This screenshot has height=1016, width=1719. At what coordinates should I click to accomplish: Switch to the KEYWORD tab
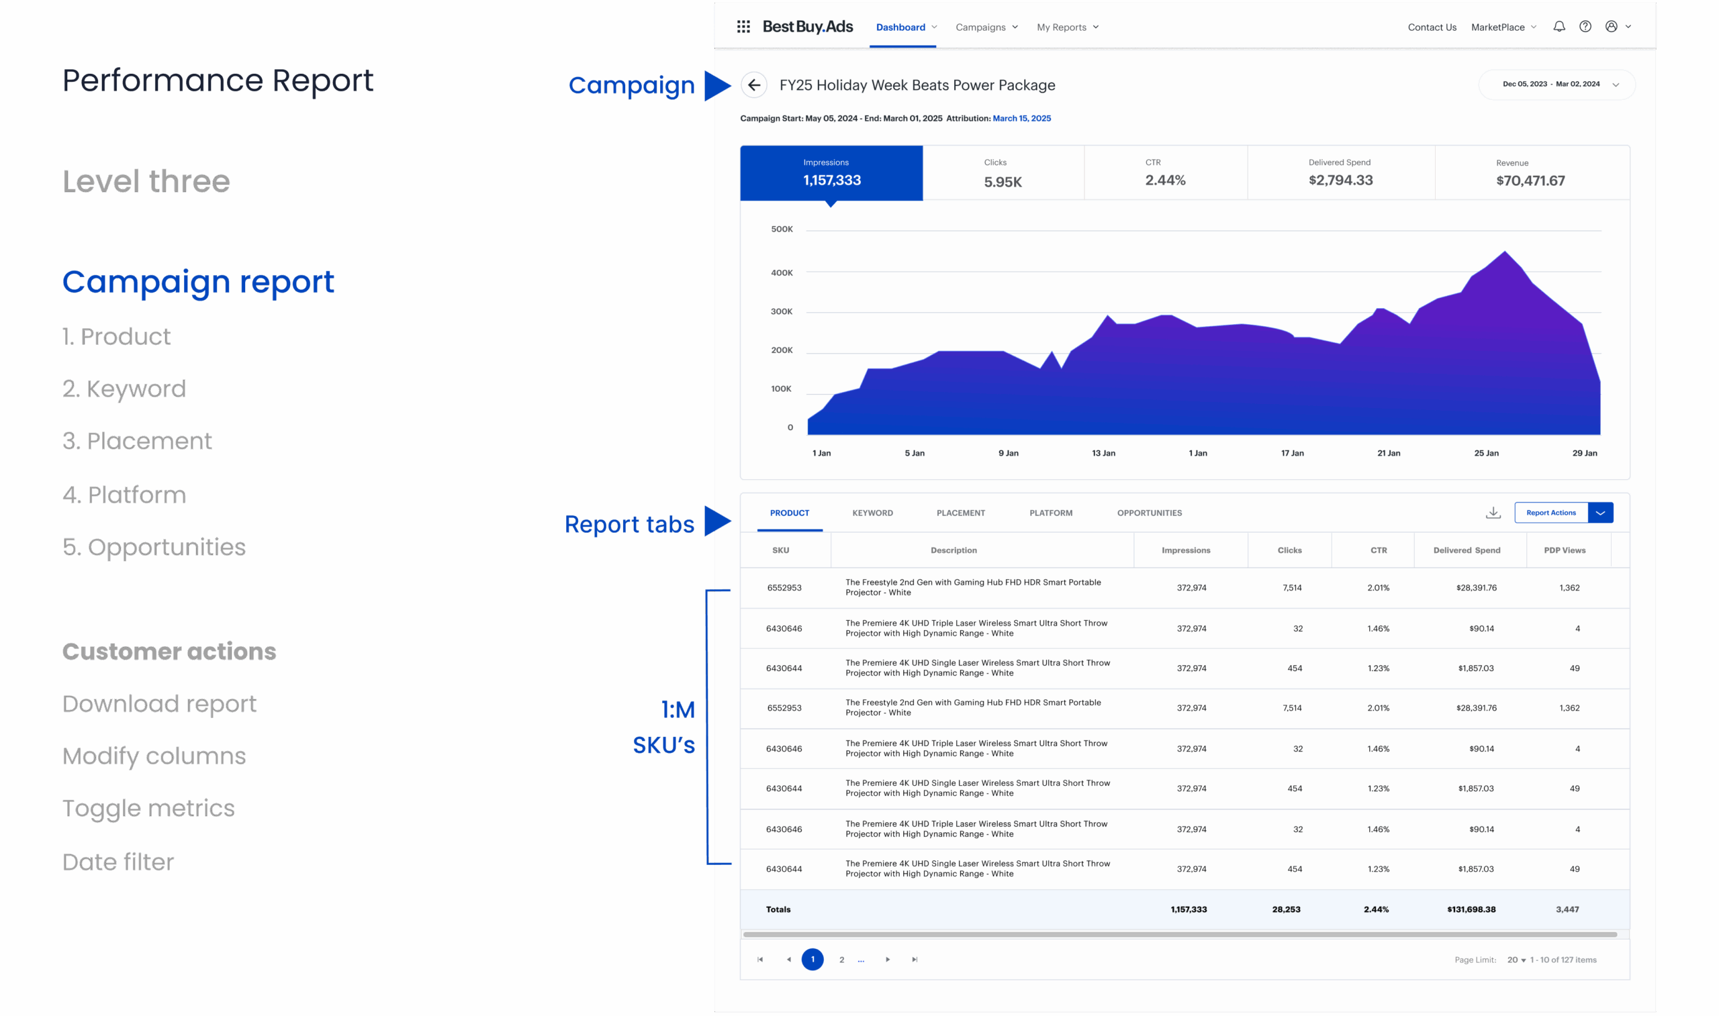tap(872, 513)
